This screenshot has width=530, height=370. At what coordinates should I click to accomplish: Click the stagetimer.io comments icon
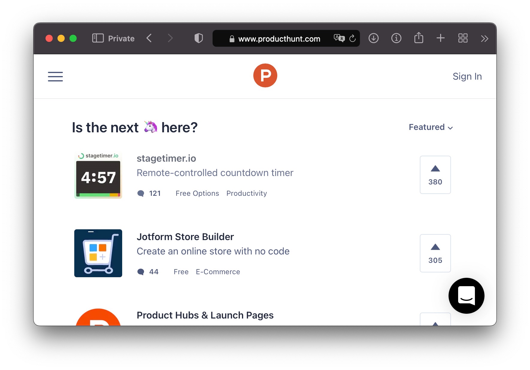click(x=141, y=193)
